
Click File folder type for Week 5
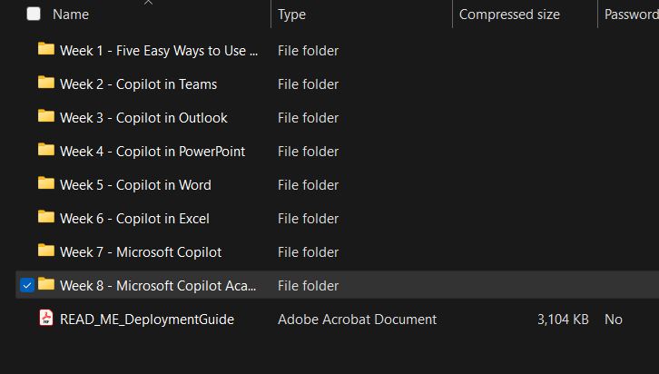coord(308,185)
